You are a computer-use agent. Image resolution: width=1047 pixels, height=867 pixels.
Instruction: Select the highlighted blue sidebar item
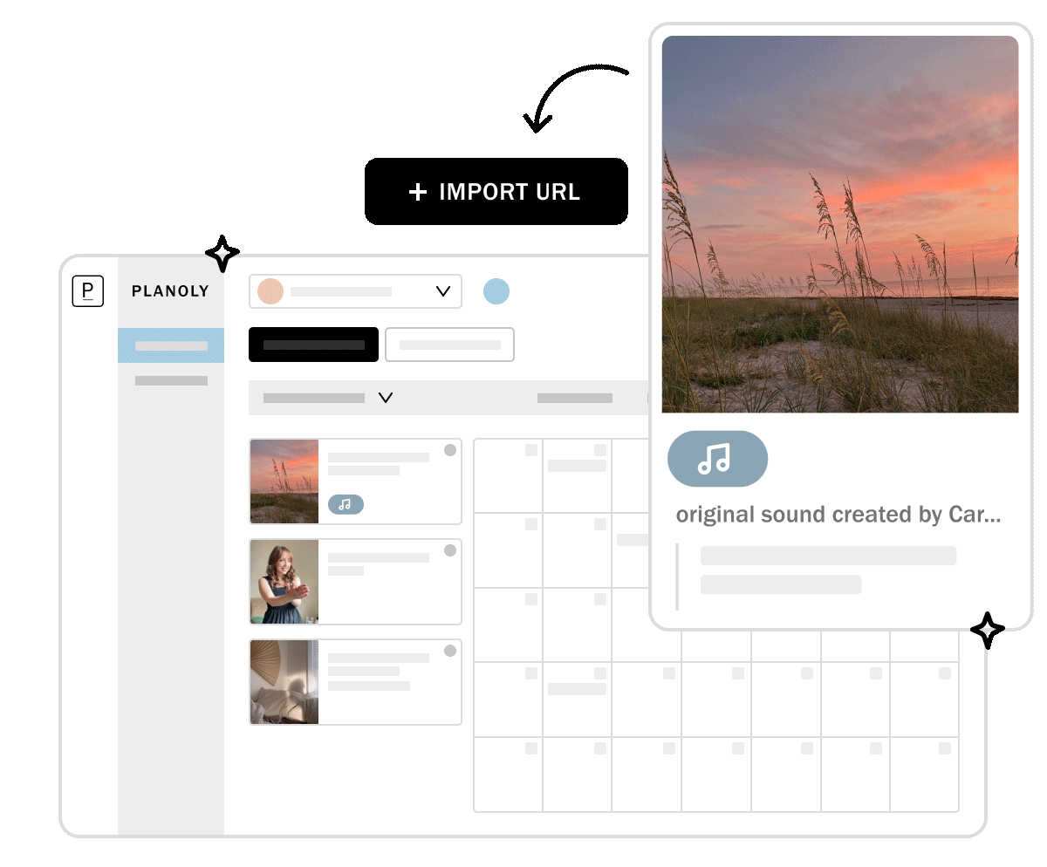pos(171,345)
